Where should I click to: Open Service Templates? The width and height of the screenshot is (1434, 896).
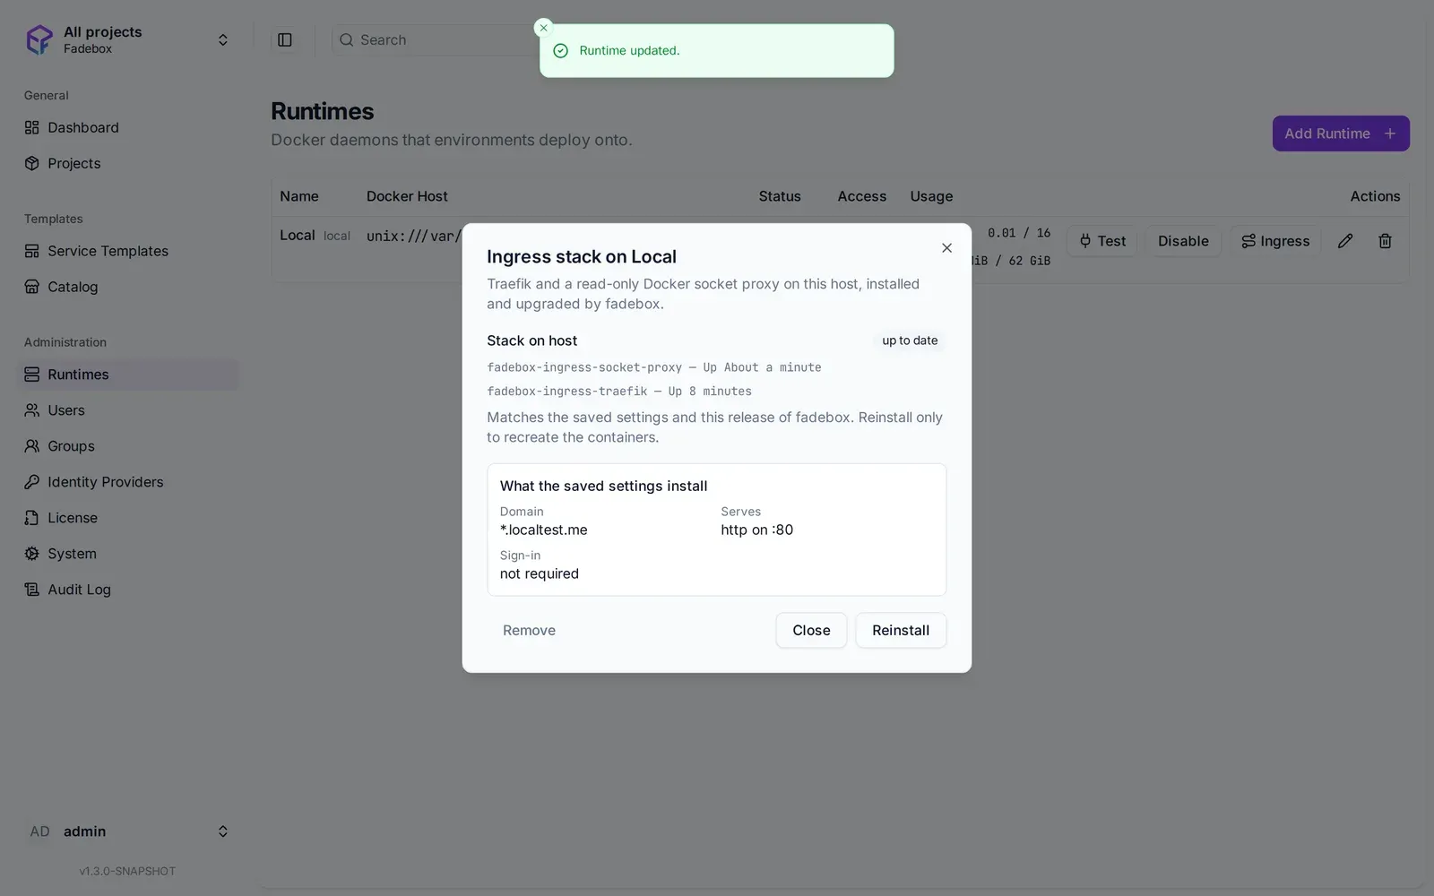click(x=128, y=251)
